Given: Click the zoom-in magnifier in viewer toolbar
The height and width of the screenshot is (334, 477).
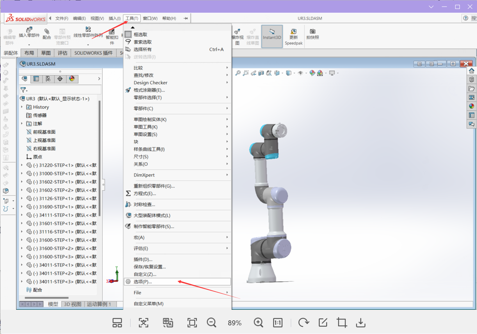Looking at the screenshot, I should (x=258, y=322).
